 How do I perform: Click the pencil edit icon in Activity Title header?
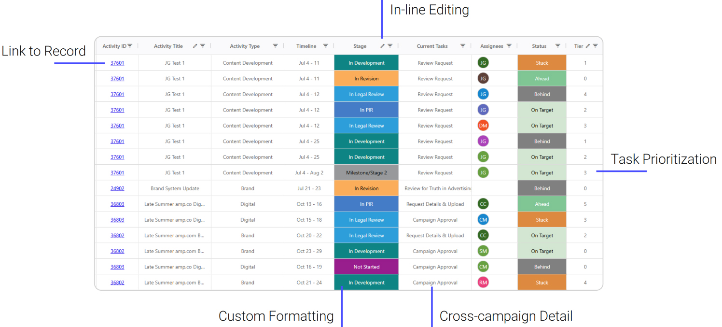pos(195,46)
